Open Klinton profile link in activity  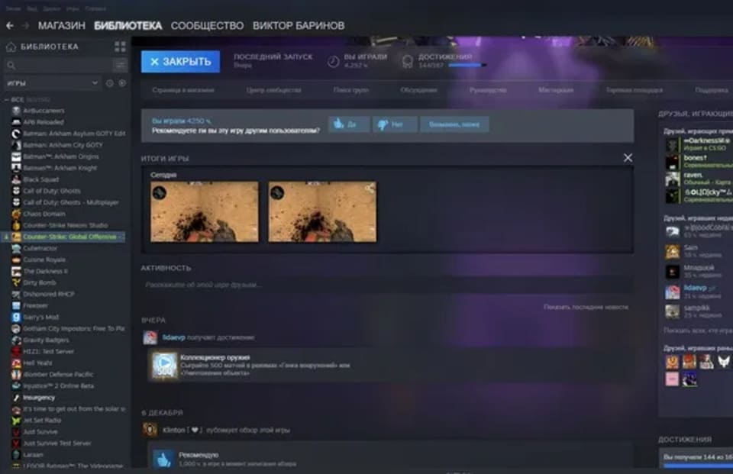click(174, 430)
